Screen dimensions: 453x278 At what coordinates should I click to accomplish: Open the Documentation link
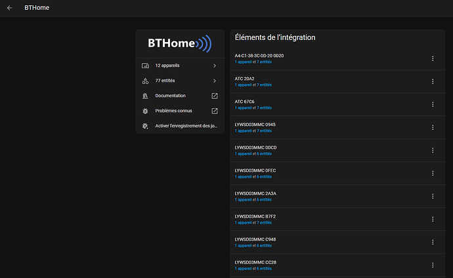pyautogui.click(x=180, y=96)
